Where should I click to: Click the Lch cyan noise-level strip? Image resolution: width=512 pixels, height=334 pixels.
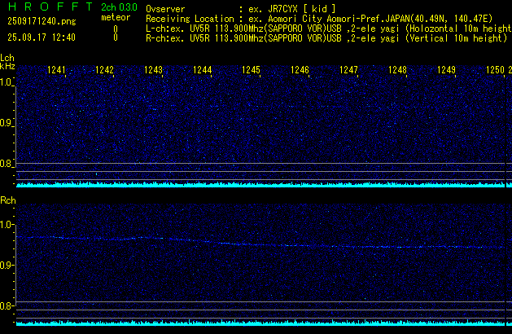(x=260, y=185)
